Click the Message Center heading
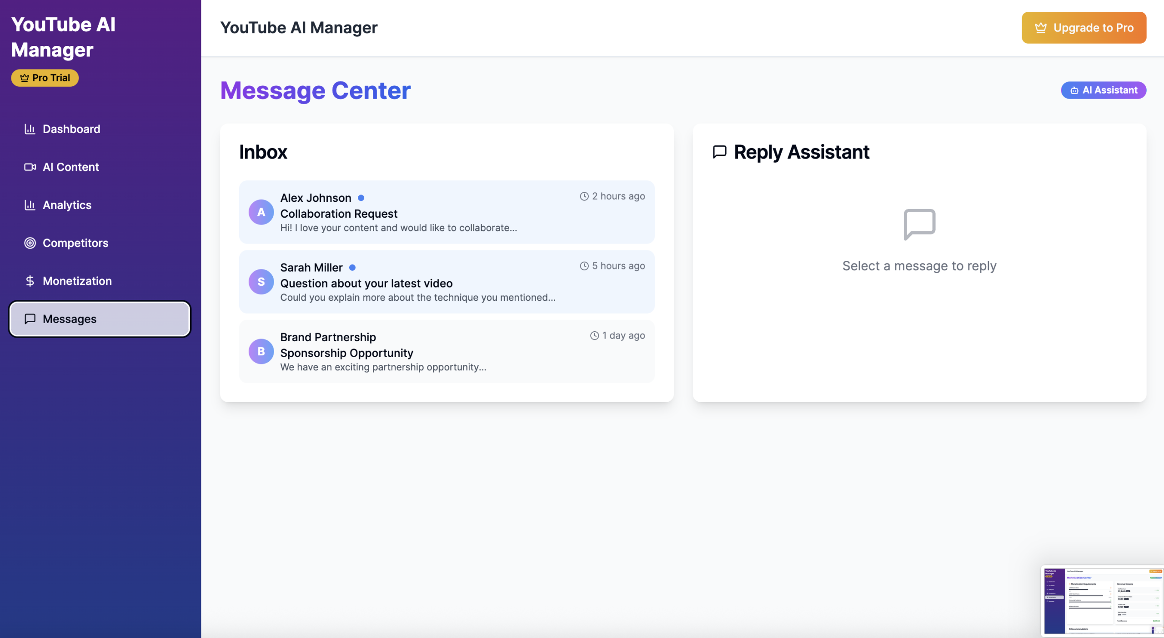This screenshot has width=1164, height=638. tap(316, 90)
